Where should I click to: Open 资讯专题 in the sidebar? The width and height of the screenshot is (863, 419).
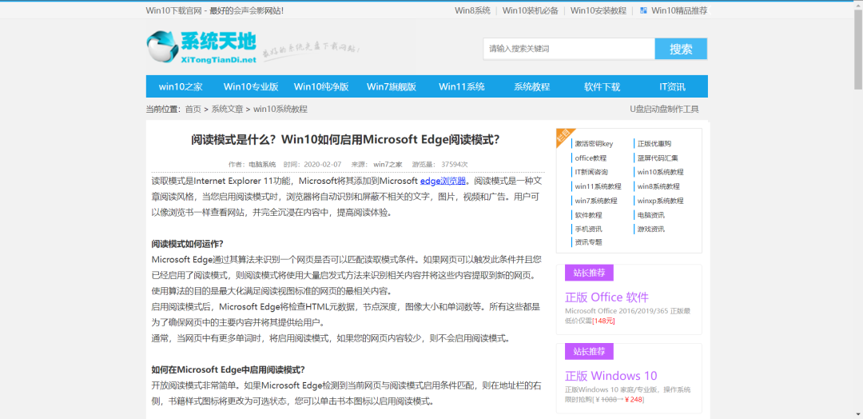click(588, 242)
